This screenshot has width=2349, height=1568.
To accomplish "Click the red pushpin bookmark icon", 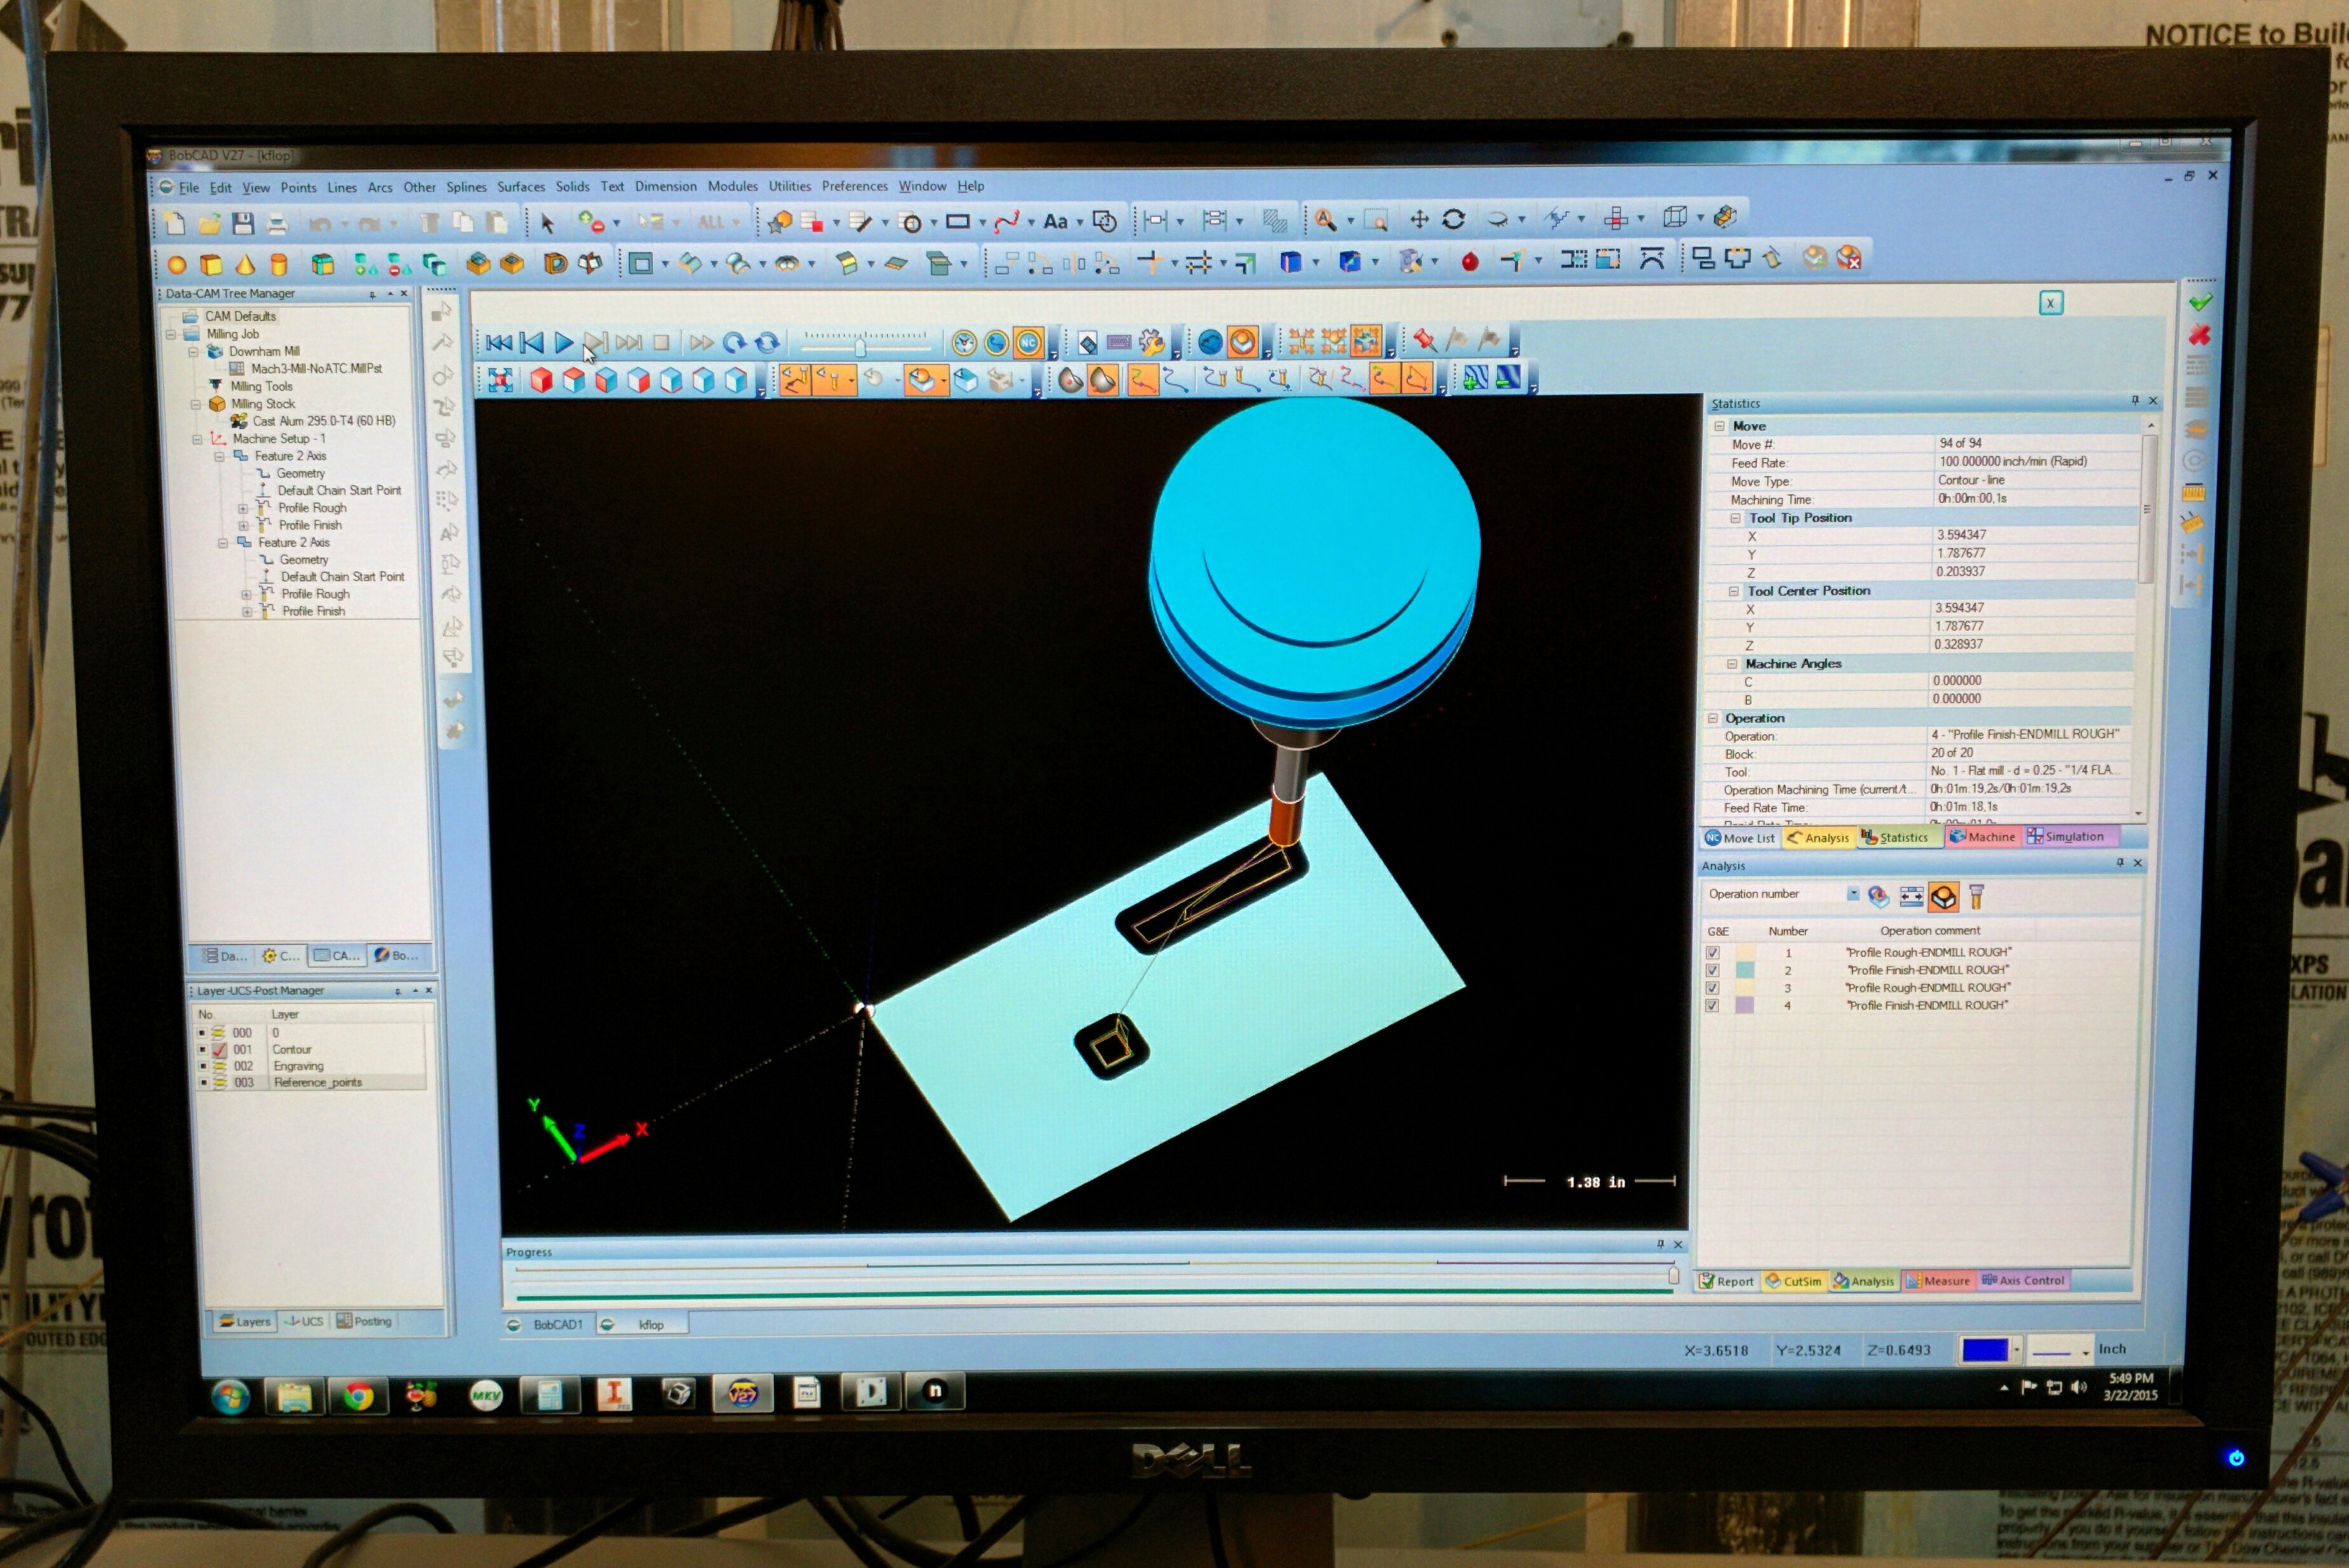I will (x=1425, y=341).
